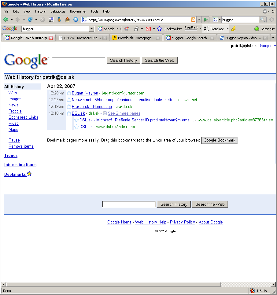Focus the bottom history search field

[129, 204]
